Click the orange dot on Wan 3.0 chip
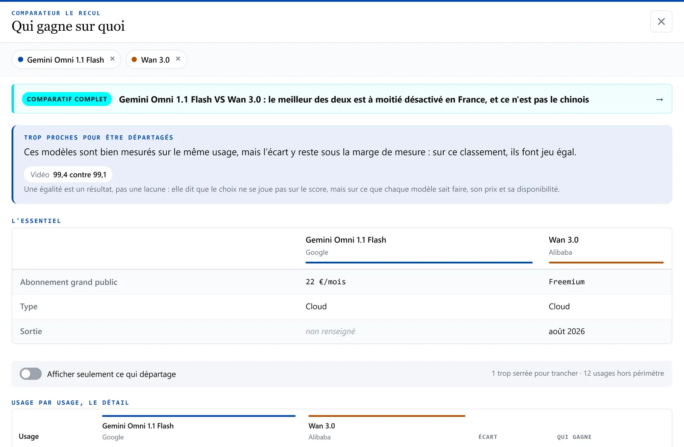 pyautogui.click(x=134, y=59)
